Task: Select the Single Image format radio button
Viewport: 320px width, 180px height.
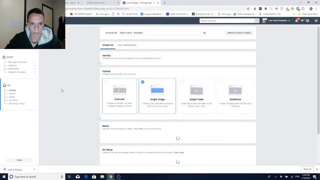Action: 142,82
